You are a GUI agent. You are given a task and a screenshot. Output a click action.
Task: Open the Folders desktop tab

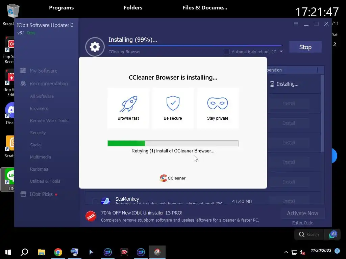133,7
